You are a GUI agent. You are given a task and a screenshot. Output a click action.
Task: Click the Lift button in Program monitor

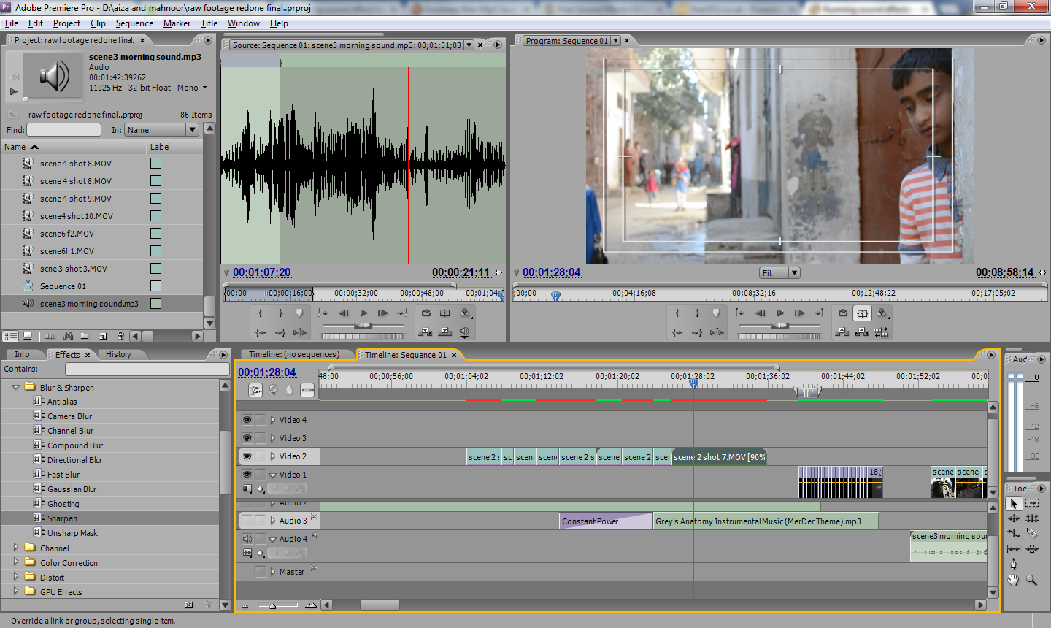(x=842, y=332)
